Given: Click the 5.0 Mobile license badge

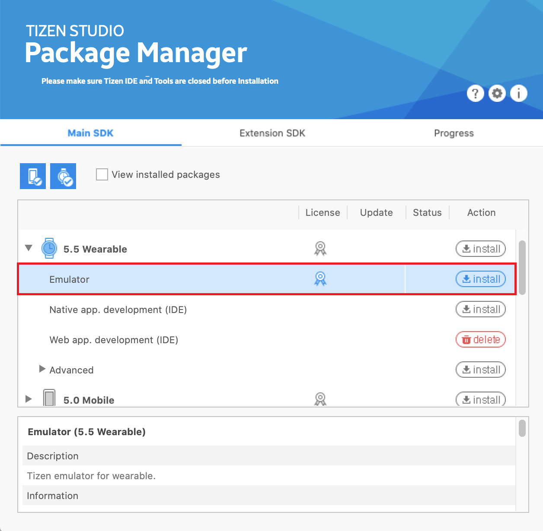Looking at the screenshot, I should click(320, 399).
